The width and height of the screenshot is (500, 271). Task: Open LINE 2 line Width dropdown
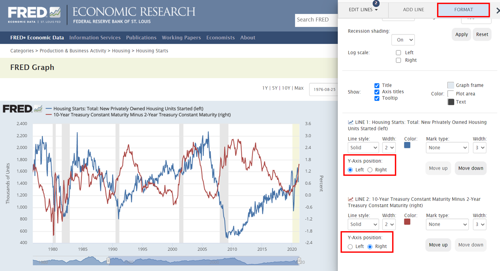389,224
